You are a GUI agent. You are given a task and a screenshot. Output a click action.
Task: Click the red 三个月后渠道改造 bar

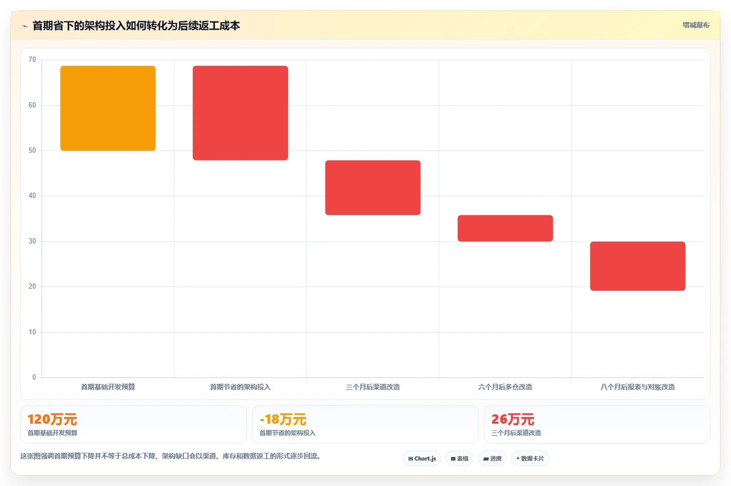pyautogui.click(x=373, y=187)
